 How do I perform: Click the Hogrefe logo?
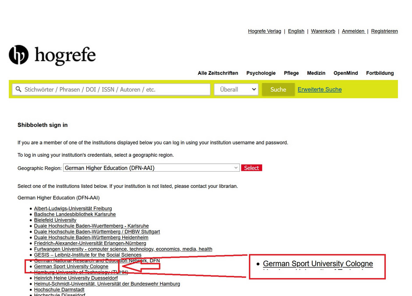(x=52, y=55)
